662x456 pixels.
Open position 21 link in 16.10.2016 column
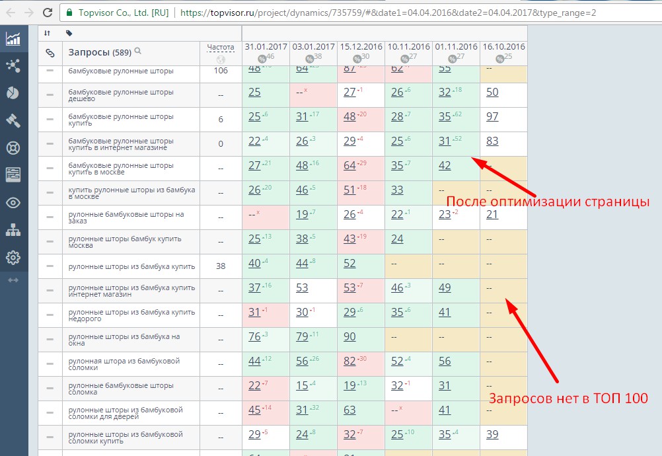[492, 215]
